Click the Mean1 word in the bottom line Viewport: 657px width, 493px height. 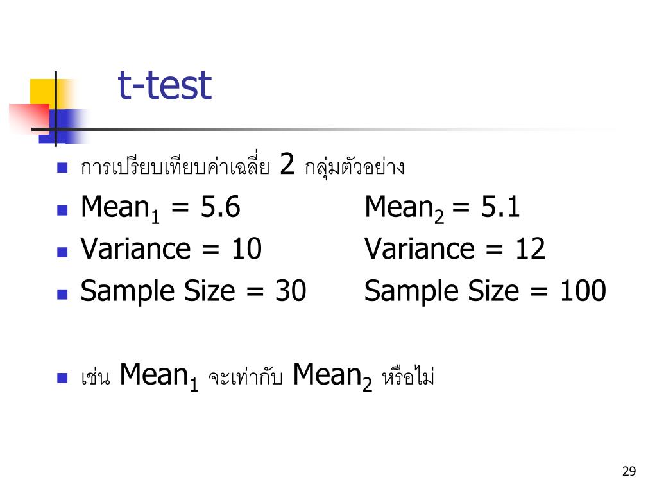tap(159, 376)
